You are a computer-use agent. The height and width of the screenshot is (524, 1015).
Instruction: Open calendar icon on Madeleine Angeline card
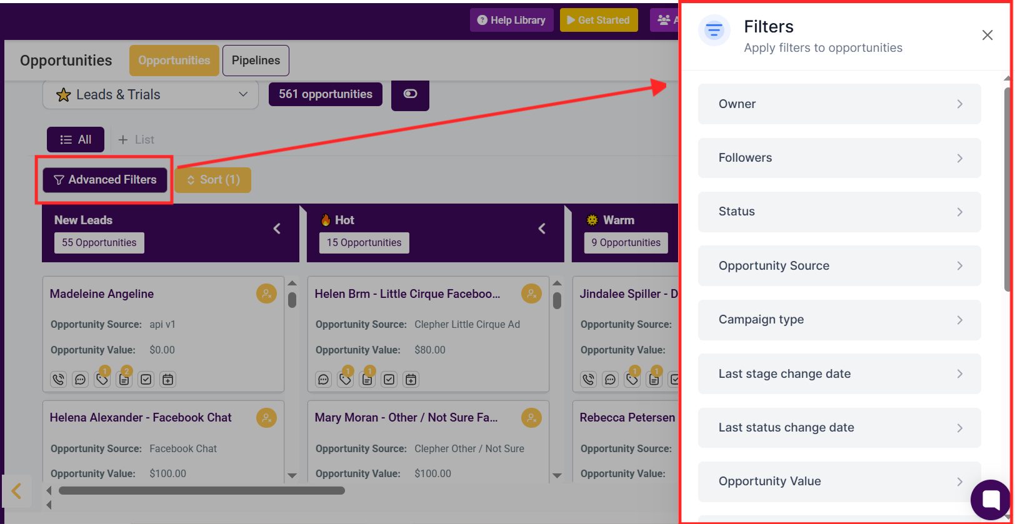(x=168, y=379)
